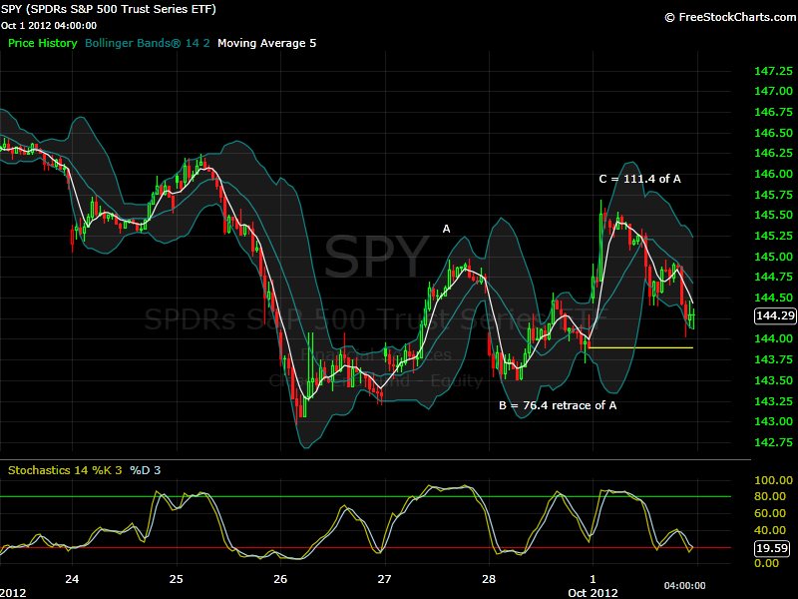Click the annotation B = 76.4 retrace of A
This screenshot has height=599, width=798.
[558, 405]
